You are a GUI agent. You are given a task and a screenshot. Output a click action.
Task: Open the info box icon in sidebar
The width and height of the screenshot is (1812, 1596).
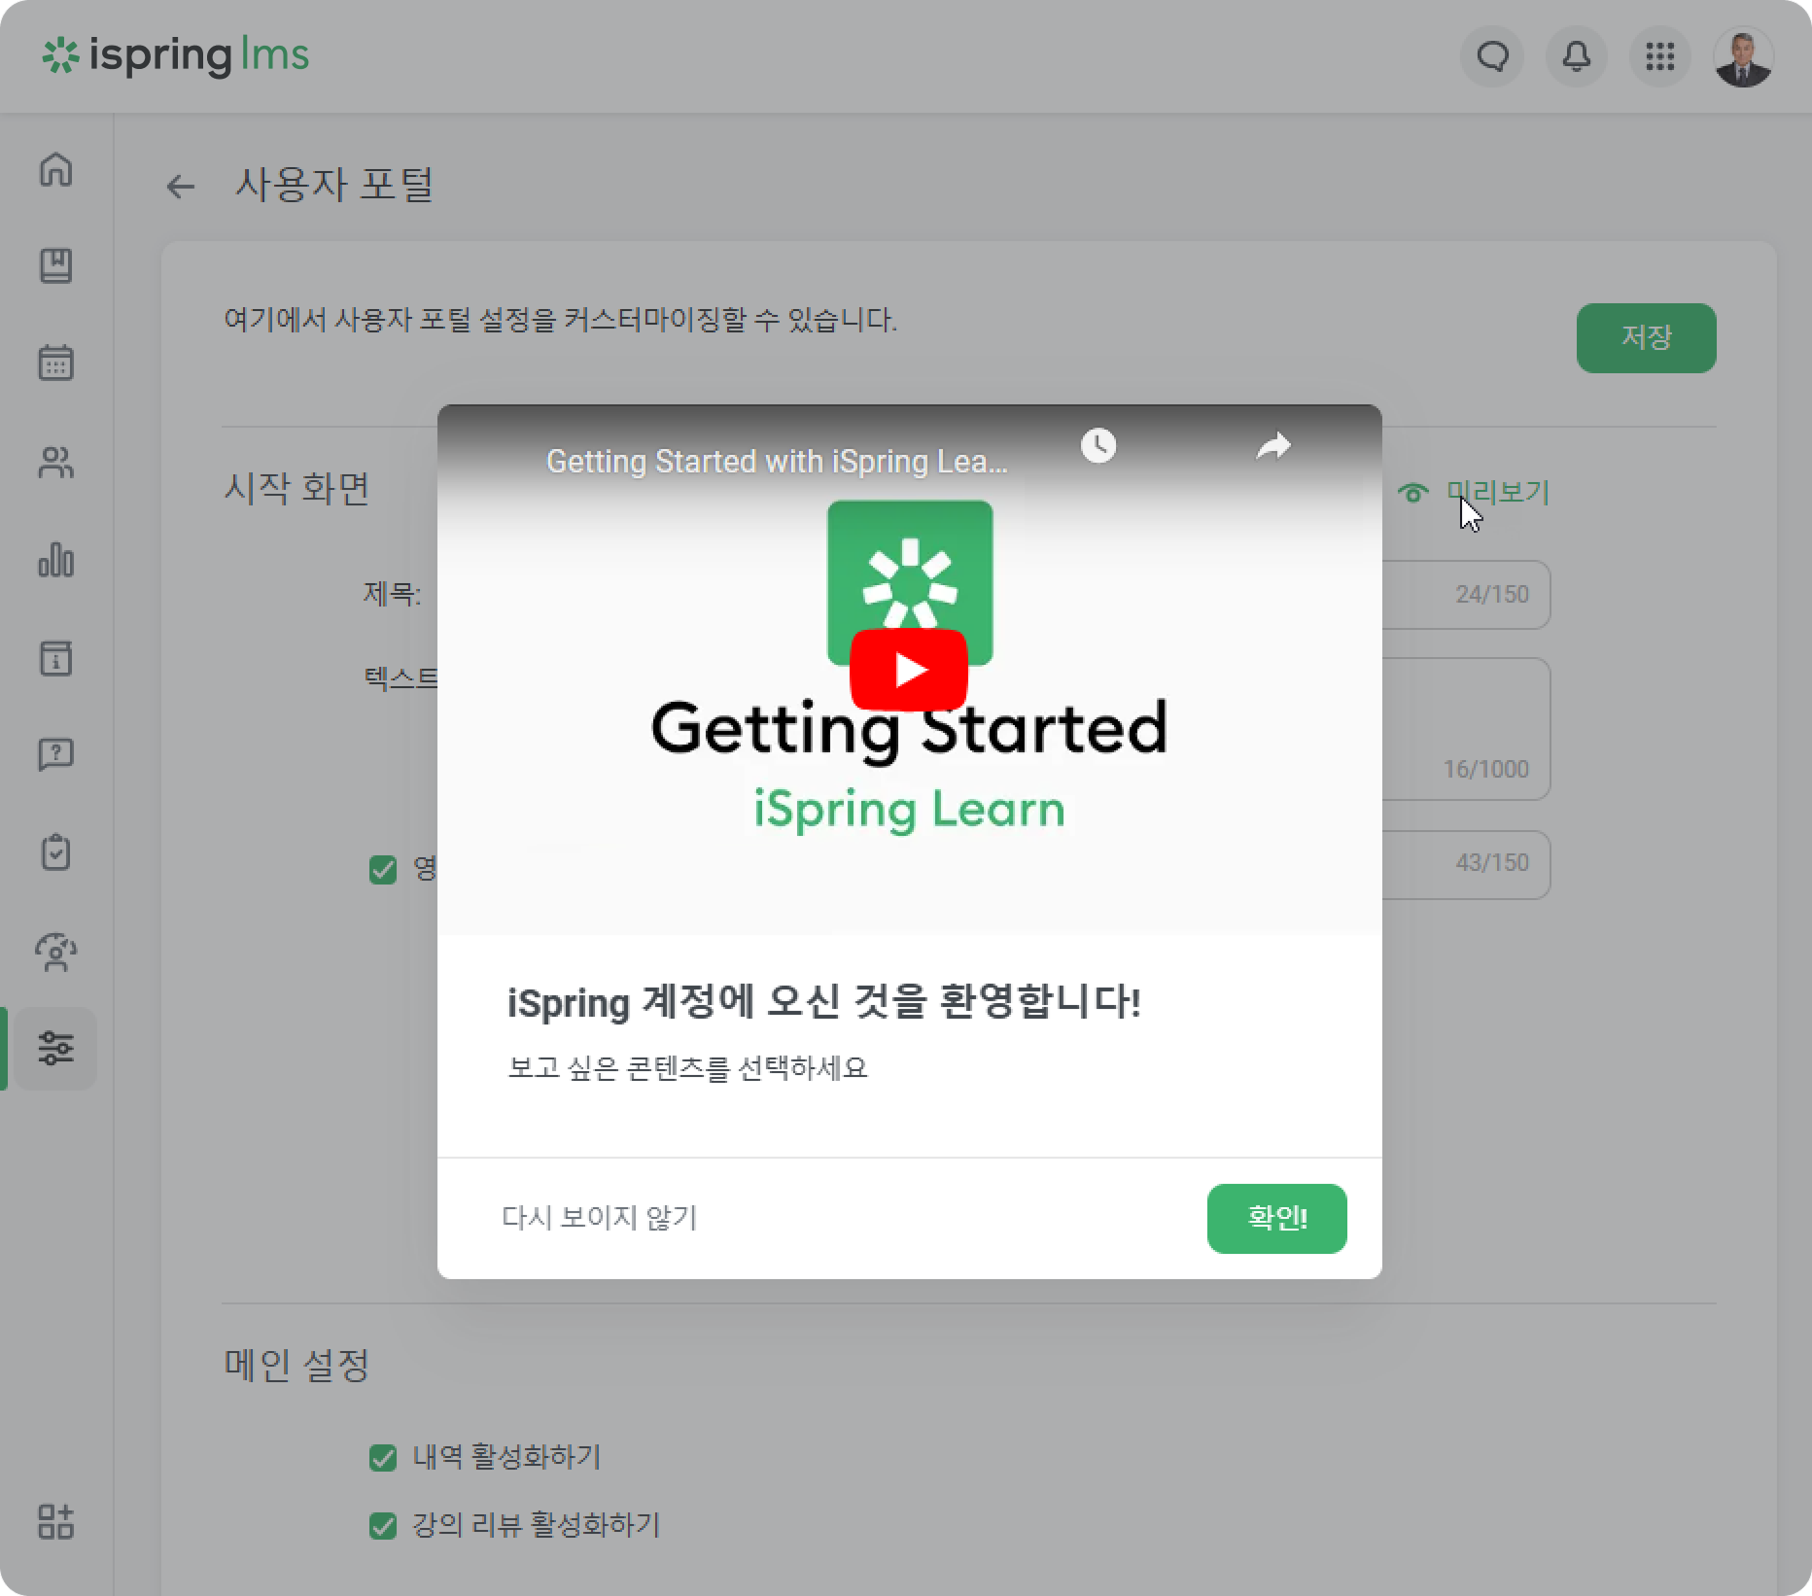55,658
